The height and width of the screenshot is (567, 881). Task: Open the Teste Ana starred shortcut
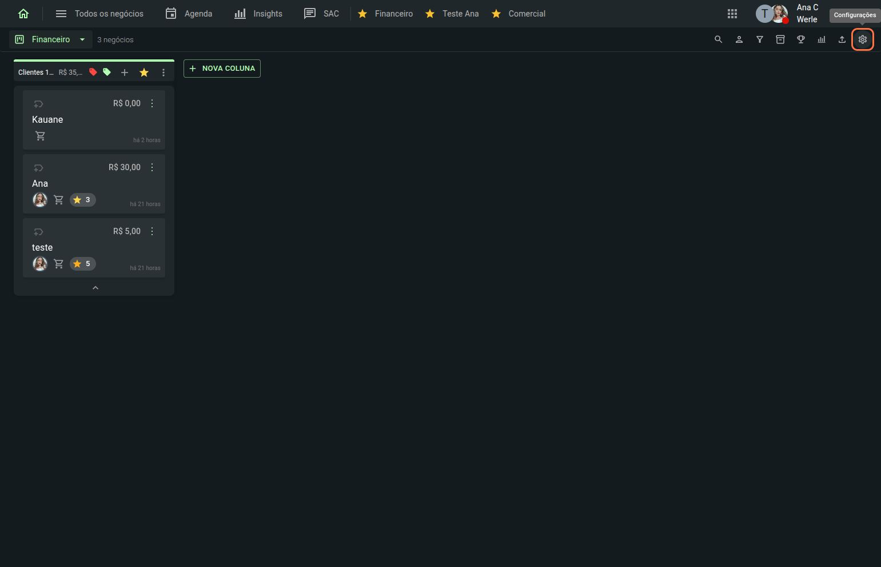[x=452, y=14]
